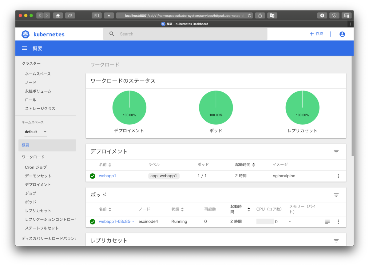The height and width of the screenshot is (266, 369).
Task: Open the webapp1 deployment link
Action: (107, 176)
